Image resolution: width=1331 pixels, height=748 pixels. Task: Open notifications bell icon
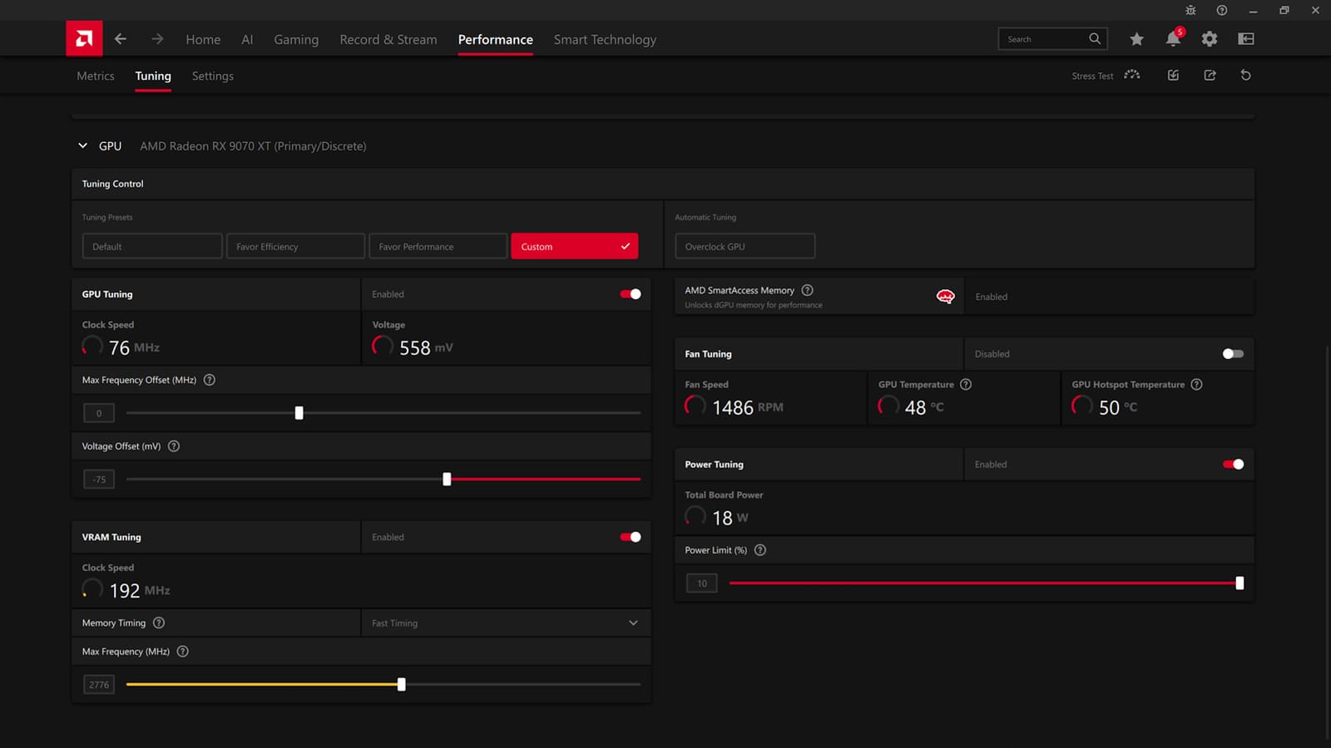click(x=1173, y=38)
